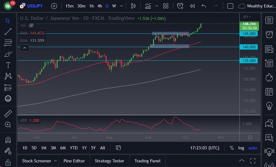
Task: Select the Text annotation tool
Action: coord(8,65)
